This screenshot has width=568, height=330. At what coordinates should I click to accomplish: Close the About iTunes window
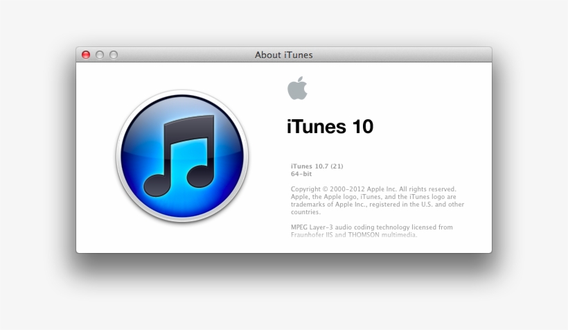click(x=86, y=55)
